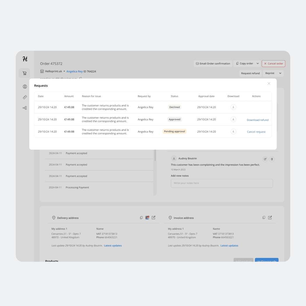Select the Customers profile icon in sidebar
The width and height of the screenshot is (306, 306).
[x=24, y=86]
